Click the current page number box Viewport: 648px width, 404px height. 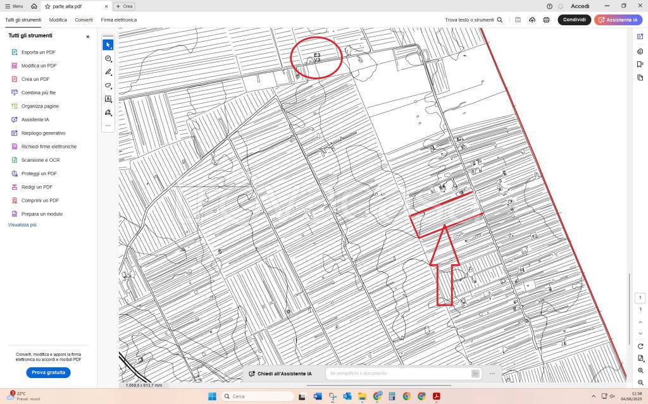point(640,297)
